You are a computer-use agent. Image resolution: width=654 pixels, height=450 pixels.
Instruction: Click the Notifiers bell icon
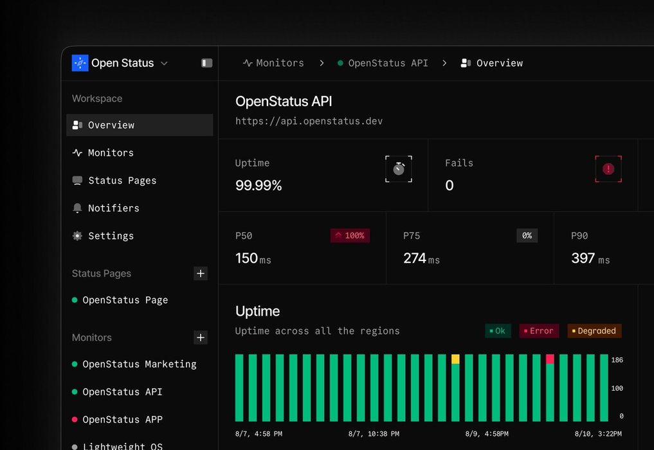click(77, 208)
